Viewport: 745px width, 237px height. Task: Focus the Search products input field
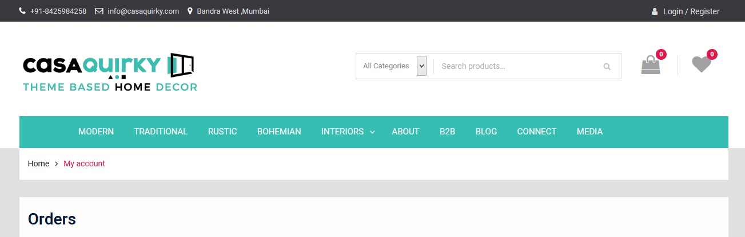pyautogui.click(x=517, y=66)
